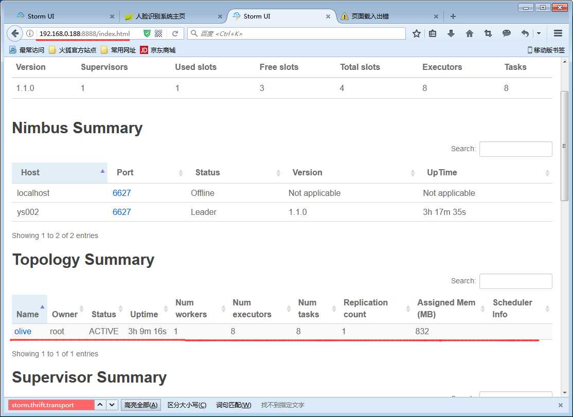Go back with the browser back arrow
This screenshot has width=573, height=417.
15,33
